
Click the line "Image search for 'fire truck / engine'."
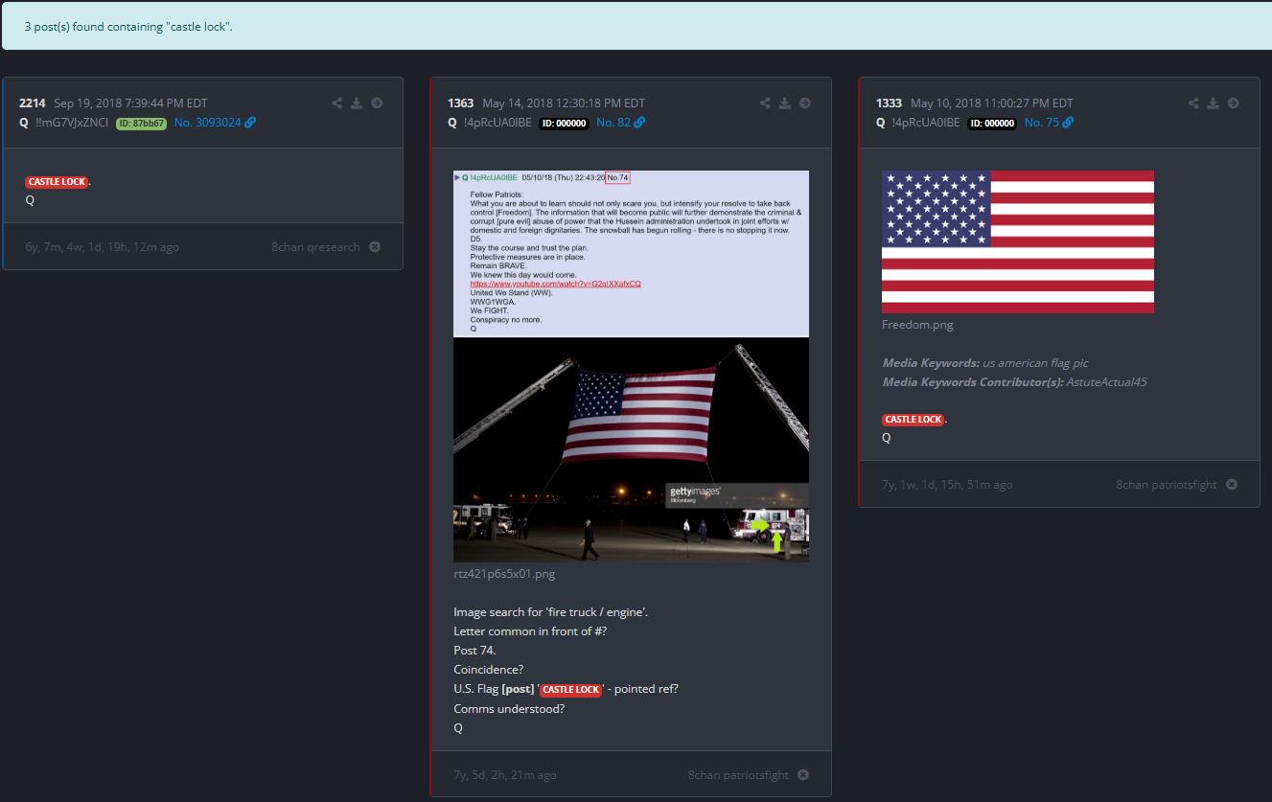tap(551, 612)
